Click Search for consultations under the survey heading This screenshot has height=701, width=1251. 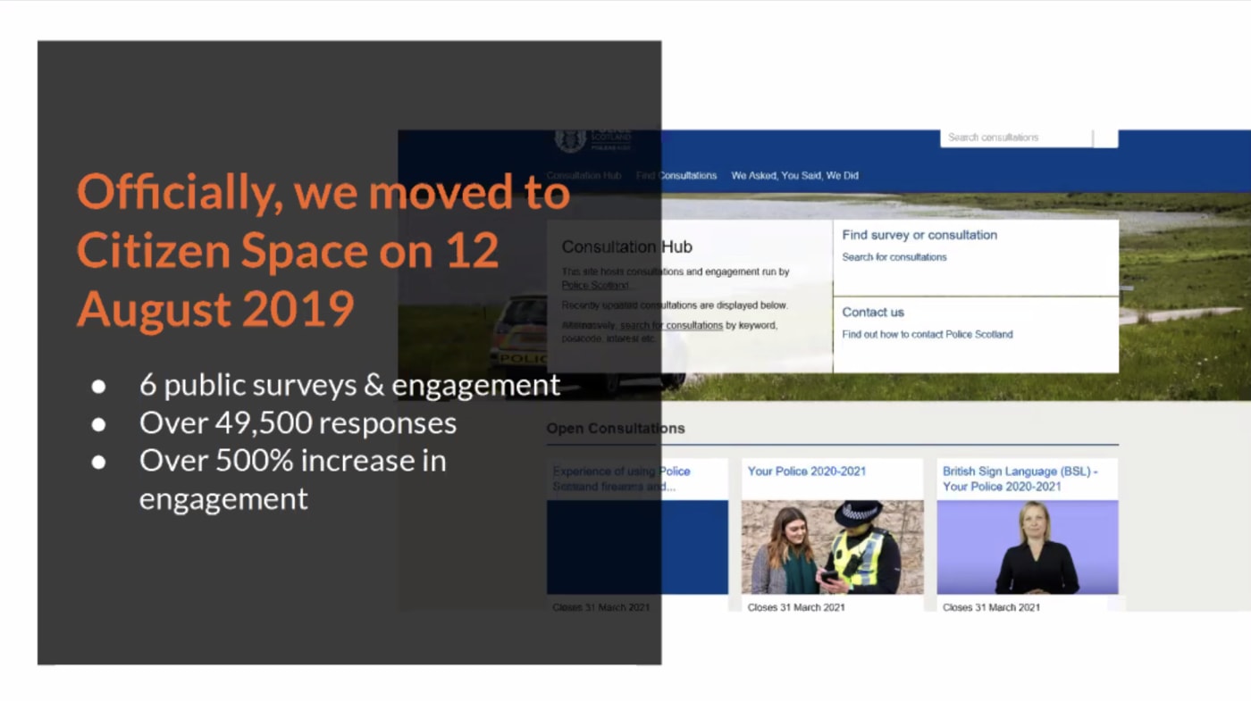[894, 257]
